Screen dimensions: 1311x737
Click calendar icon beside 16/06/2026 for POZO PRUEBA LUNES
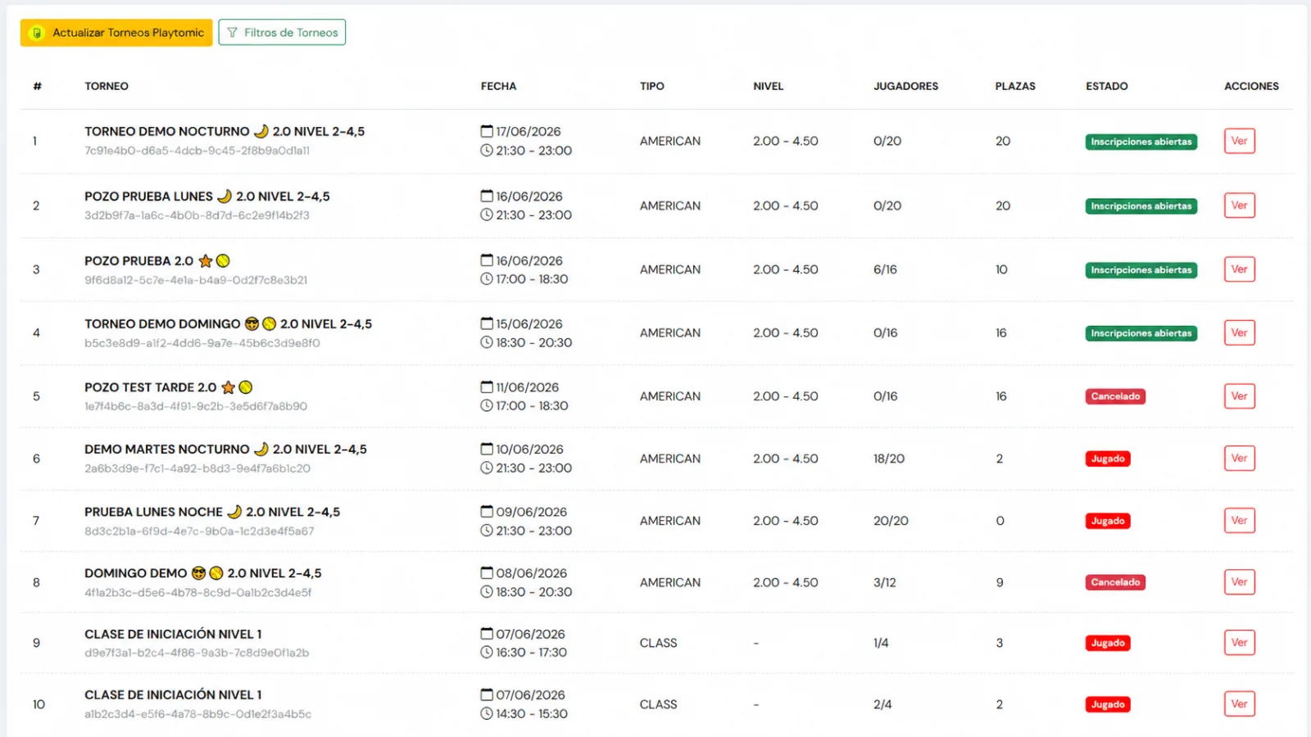tap(487, 196)
